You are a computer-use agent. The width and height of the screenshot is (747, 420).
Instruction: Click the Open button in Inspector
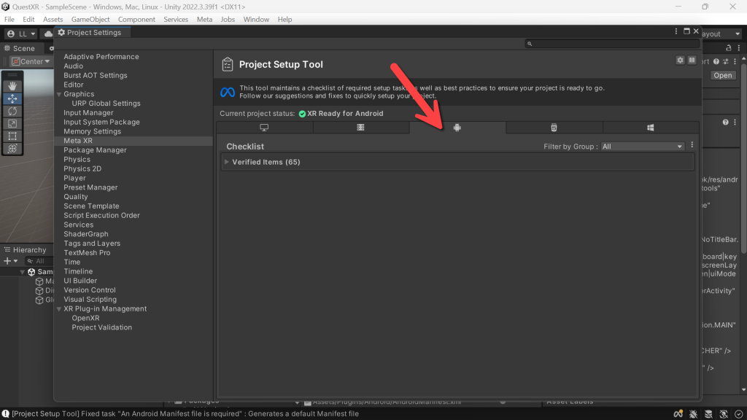723,75
